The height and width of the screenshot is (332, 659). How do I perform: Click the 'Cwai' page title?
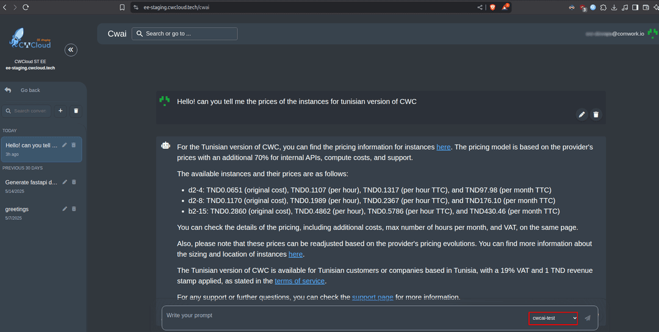(x=117, y=34)
